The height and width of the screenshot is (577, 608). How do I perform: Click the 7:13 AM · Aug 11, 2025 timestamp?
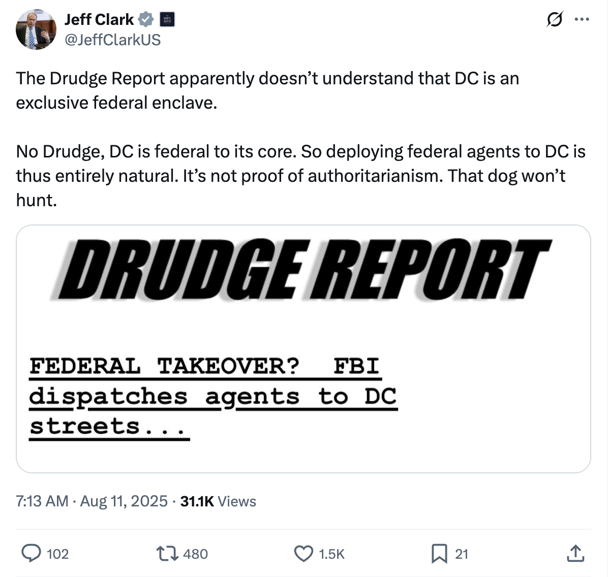[92, 501]
